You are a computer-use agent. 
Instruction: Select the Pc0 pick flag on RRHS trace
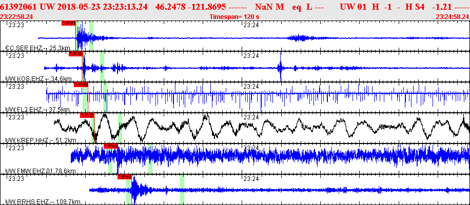click(124, 177)
